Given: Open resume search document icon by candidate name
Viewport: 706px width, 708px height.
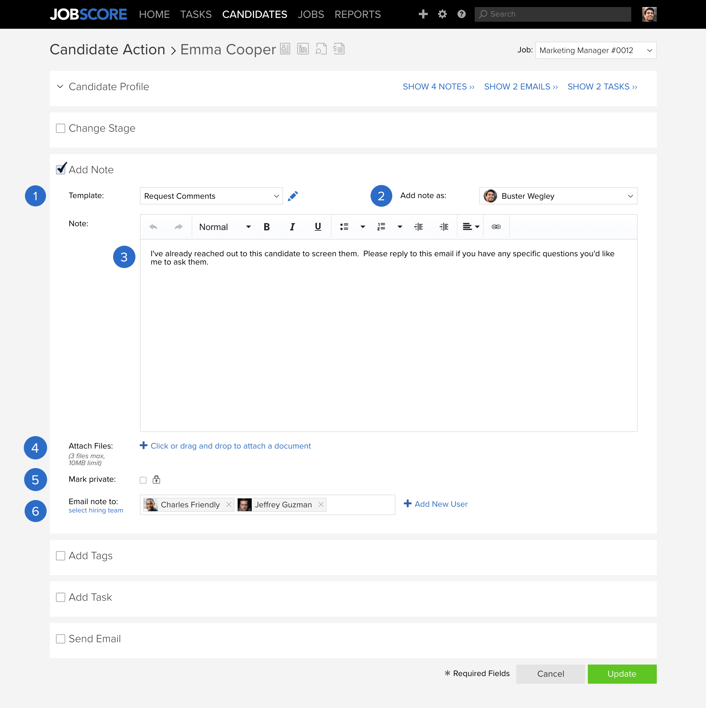Looking at the screenshot, I should [x=321, y=49].
